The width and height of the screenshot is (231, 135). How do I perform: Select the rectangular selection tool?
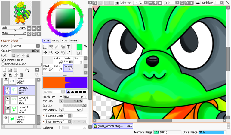[45, 47]
